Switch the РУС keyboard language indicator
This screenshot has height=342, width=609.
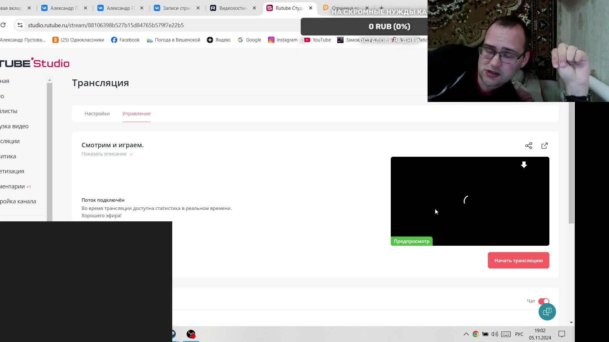pos(519,334)
